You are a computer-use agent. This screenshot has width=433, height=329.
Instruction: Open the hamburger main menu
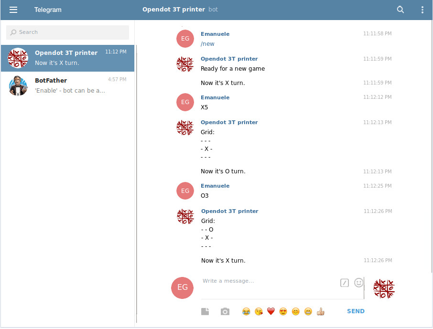tap(13, 10)
